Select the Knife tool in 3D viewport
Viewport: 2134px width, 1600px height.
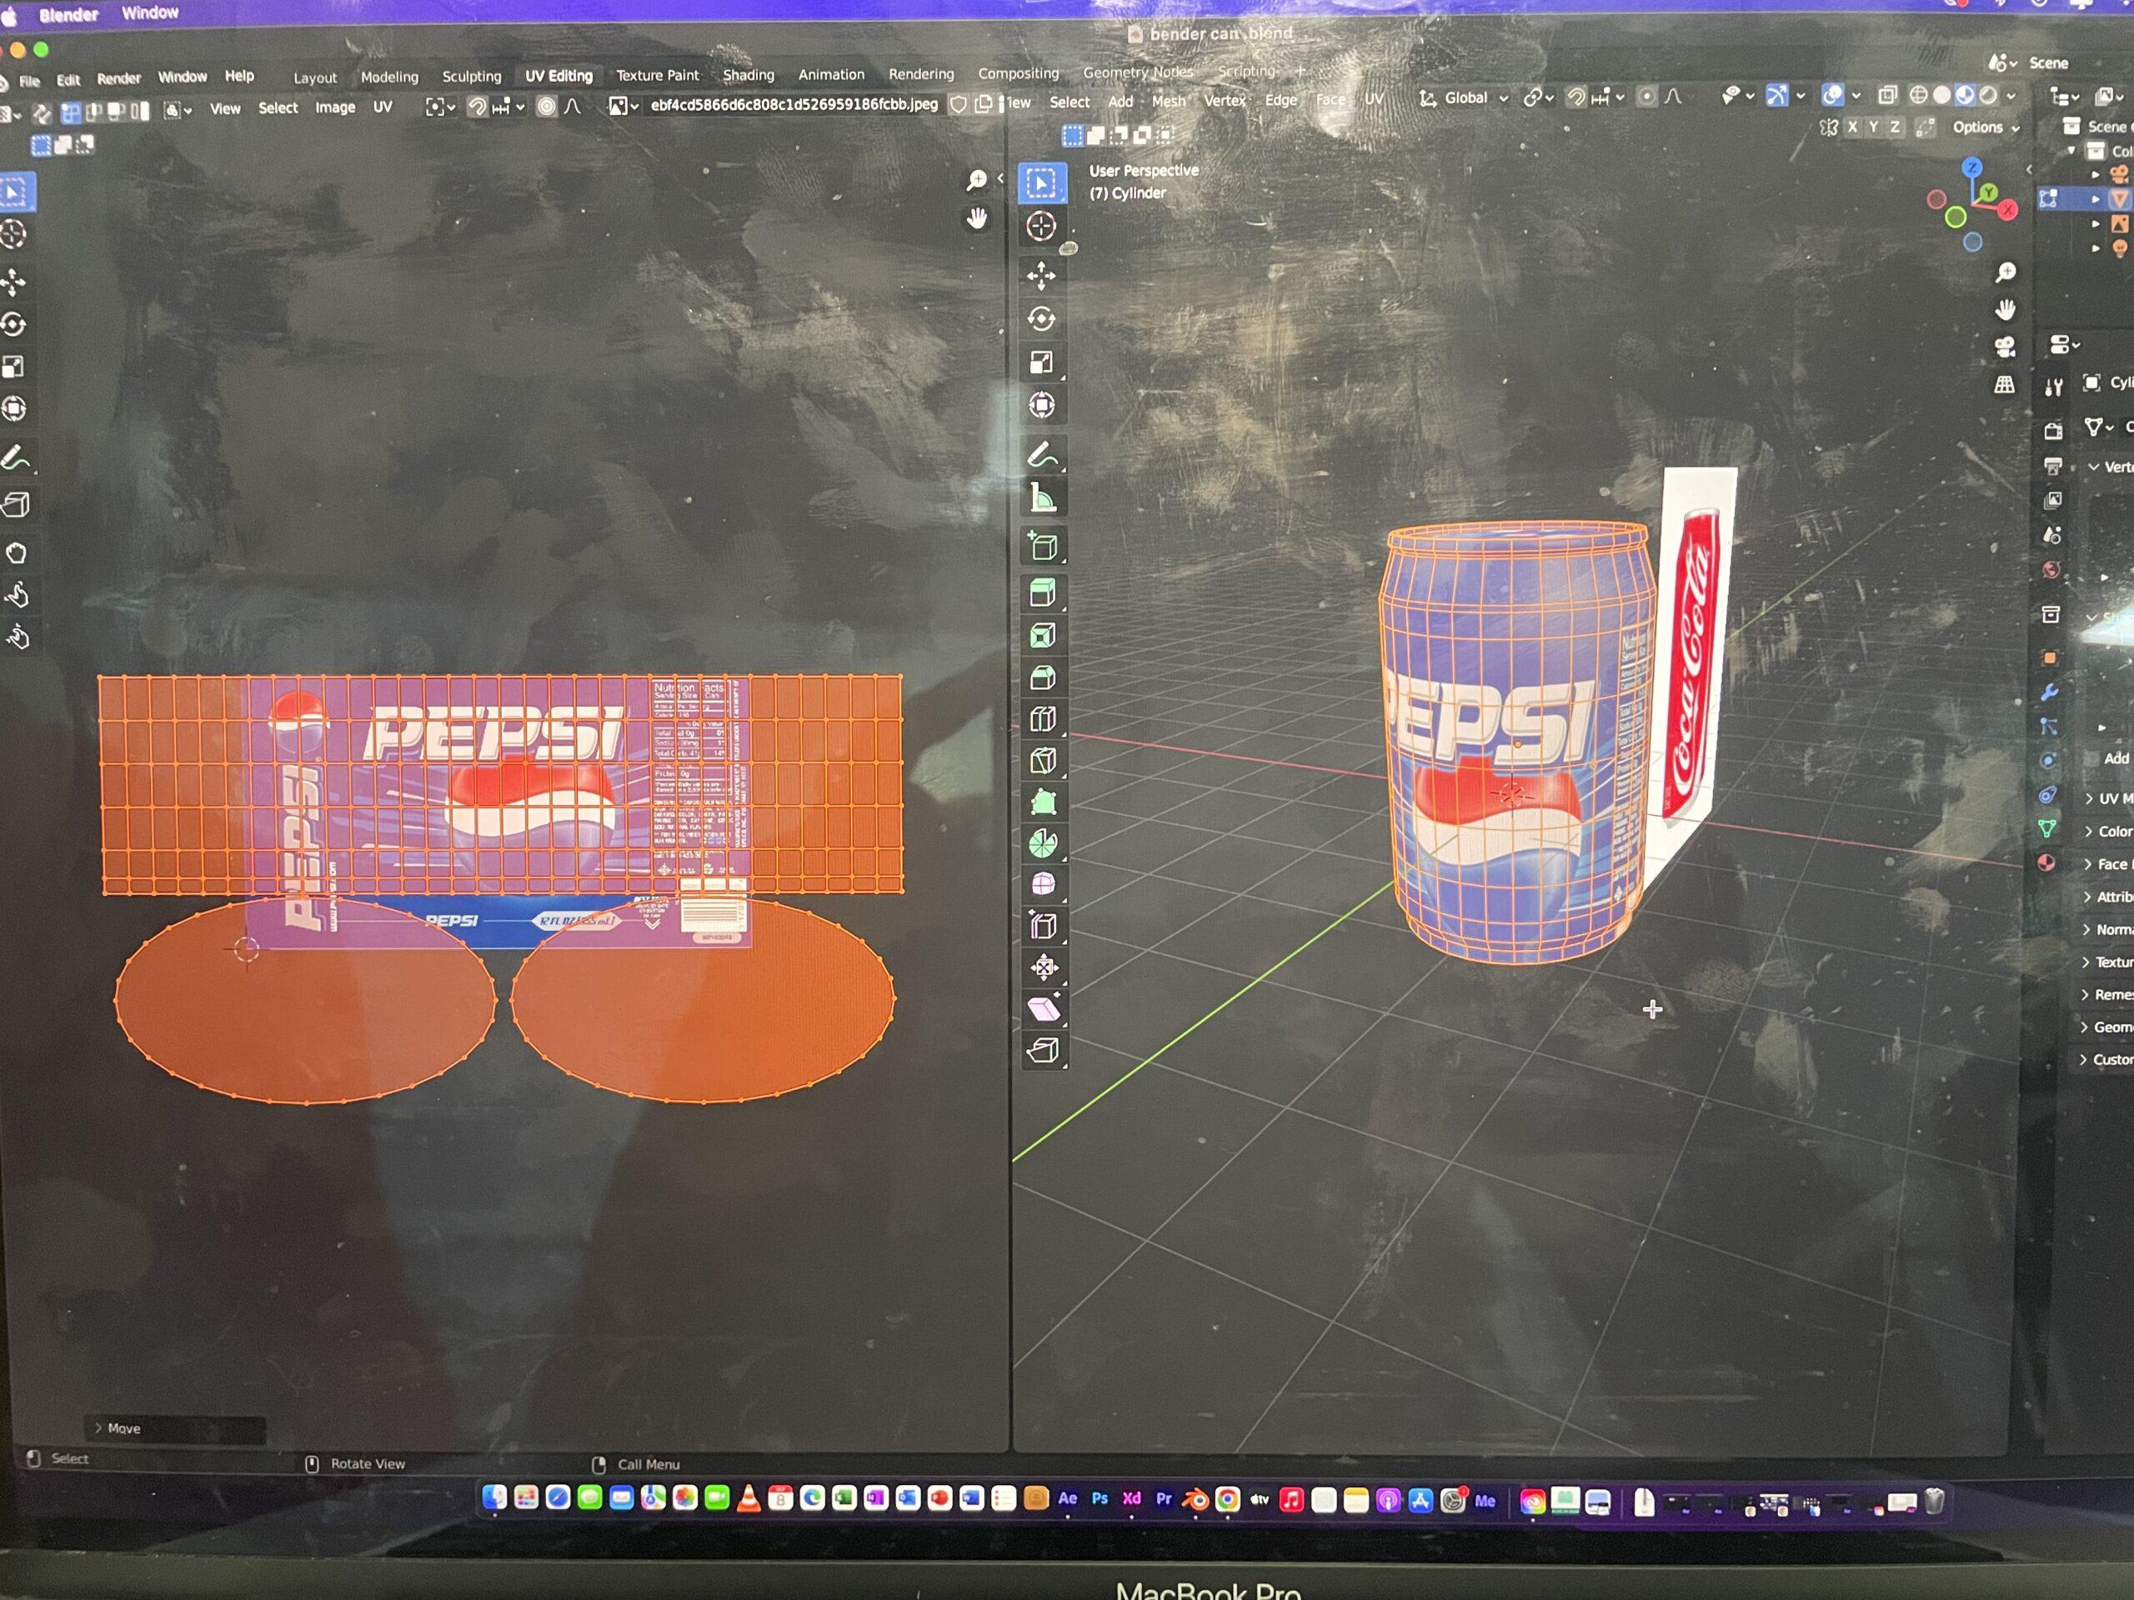(1042, 760)
